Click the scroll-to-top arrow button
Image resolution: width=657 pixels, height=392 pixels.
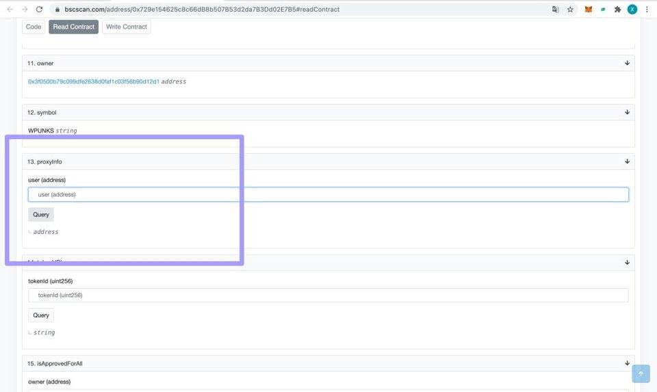pos(641,374)
